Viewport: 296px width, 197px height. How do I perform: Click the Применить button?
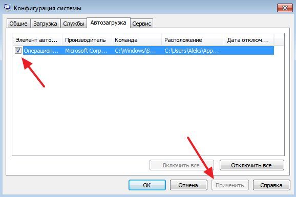pos(230,185)
